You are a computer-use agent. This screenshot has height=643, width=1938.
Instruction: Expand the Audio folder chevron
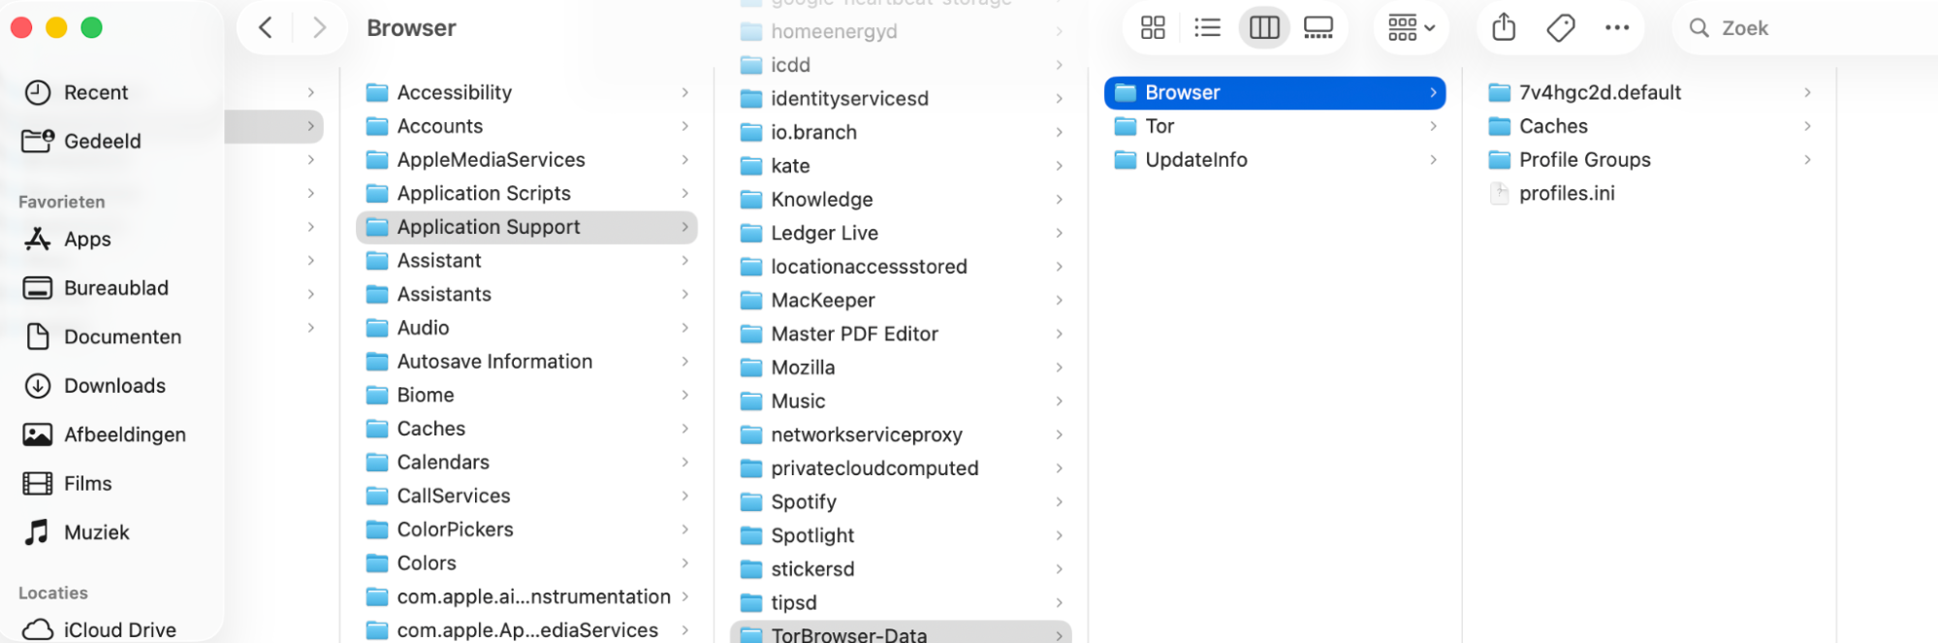(x=684, y=328)
